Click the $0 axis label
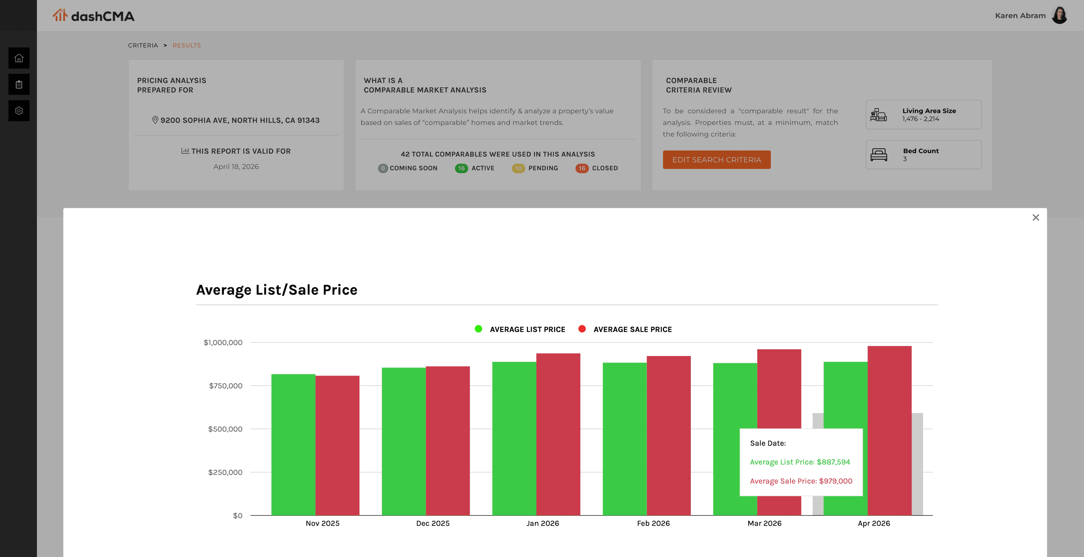The width and height of the screenshot is (1084, 557). tap(238, 516)
